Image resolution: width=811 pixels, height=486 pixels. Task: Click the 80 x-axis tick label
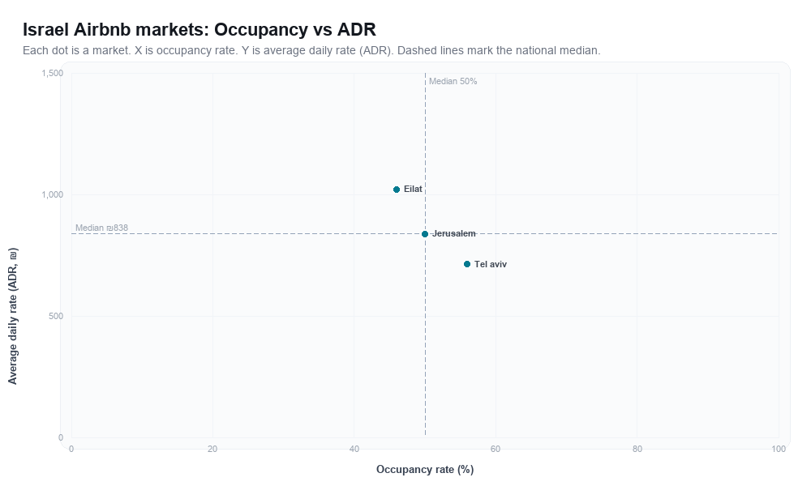[637, 450]
